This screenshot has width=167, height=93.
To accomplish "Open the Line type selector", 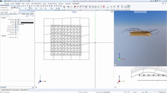I will (26, 21).
